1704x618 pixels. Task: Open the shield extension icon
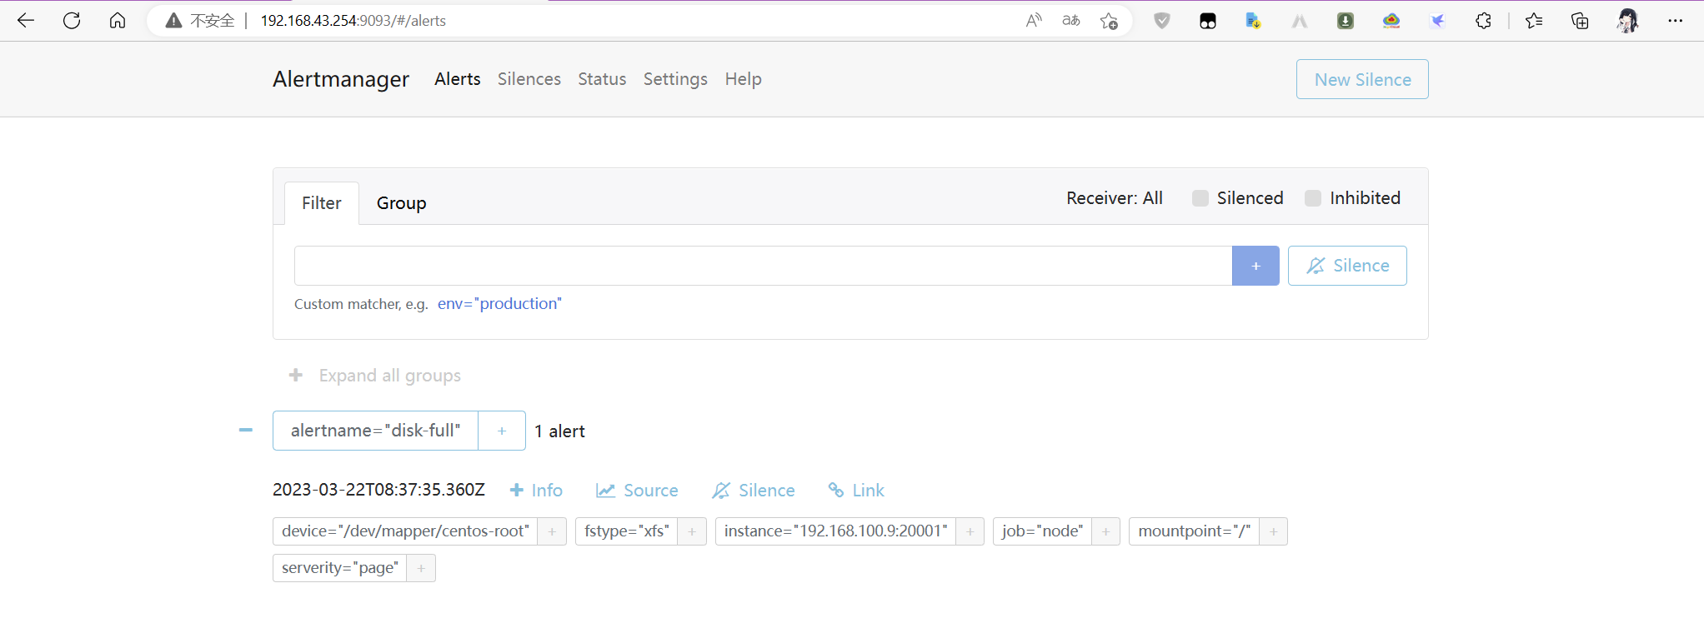(1162, 21)
